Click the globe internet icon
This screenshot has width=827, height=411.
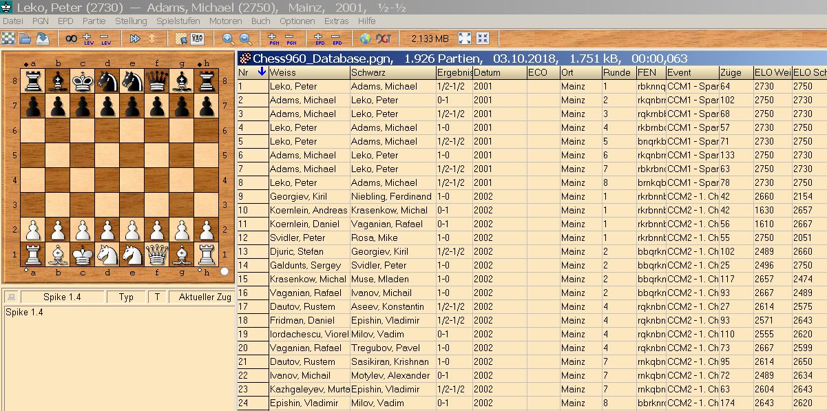click(x=366, y=39)
